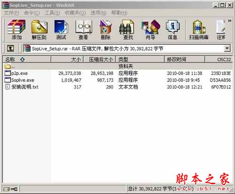This screenshot has width=235, height=194.
Task: Click the 解压到 (Extract To) toolbar icon
Action: click(39, 30)
